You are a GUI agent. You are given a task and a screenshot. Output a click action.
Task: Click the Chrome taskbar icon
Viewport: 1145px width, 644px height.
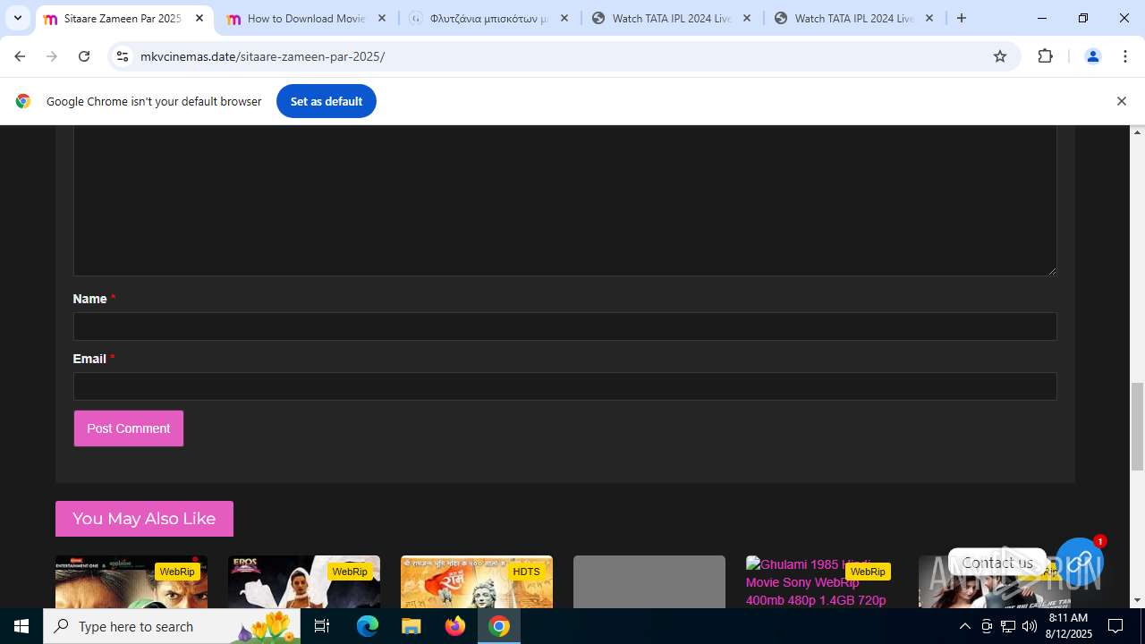coord(499,626)
